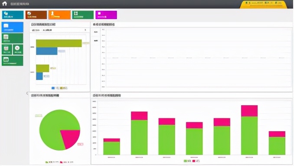Click the first green icon in the yellow header panel
Viewport: 294px width, 166px height.
[246, 3]
